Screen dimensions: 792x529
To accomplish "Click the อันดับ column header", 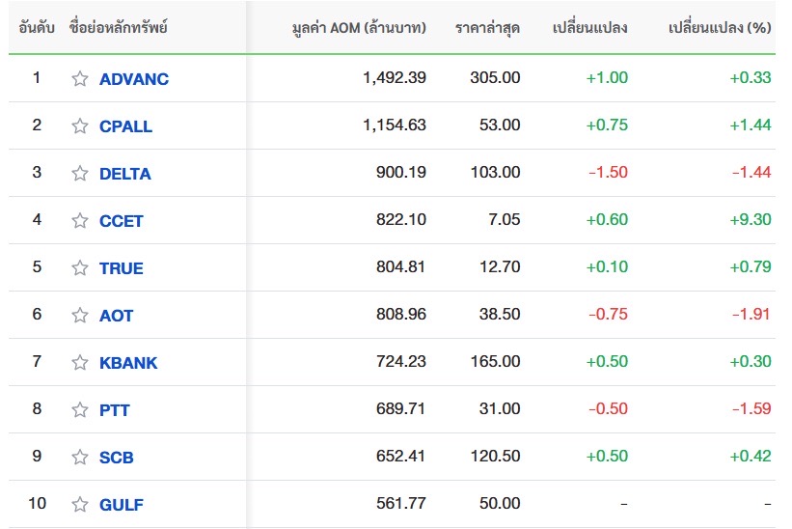I will 37,27.
